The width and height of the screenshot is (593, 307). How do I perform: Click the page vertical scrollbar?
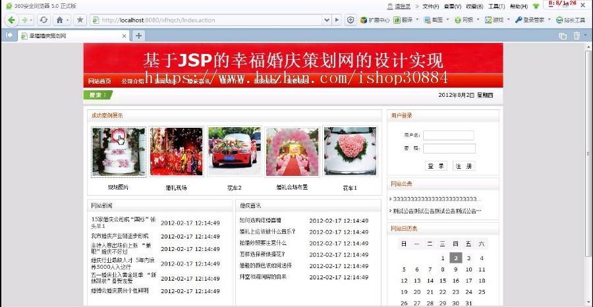click(x=588, y=153)
